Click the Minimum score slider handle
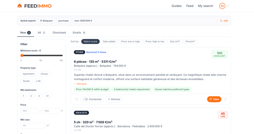The image size is (254, 134). point(22,55)
